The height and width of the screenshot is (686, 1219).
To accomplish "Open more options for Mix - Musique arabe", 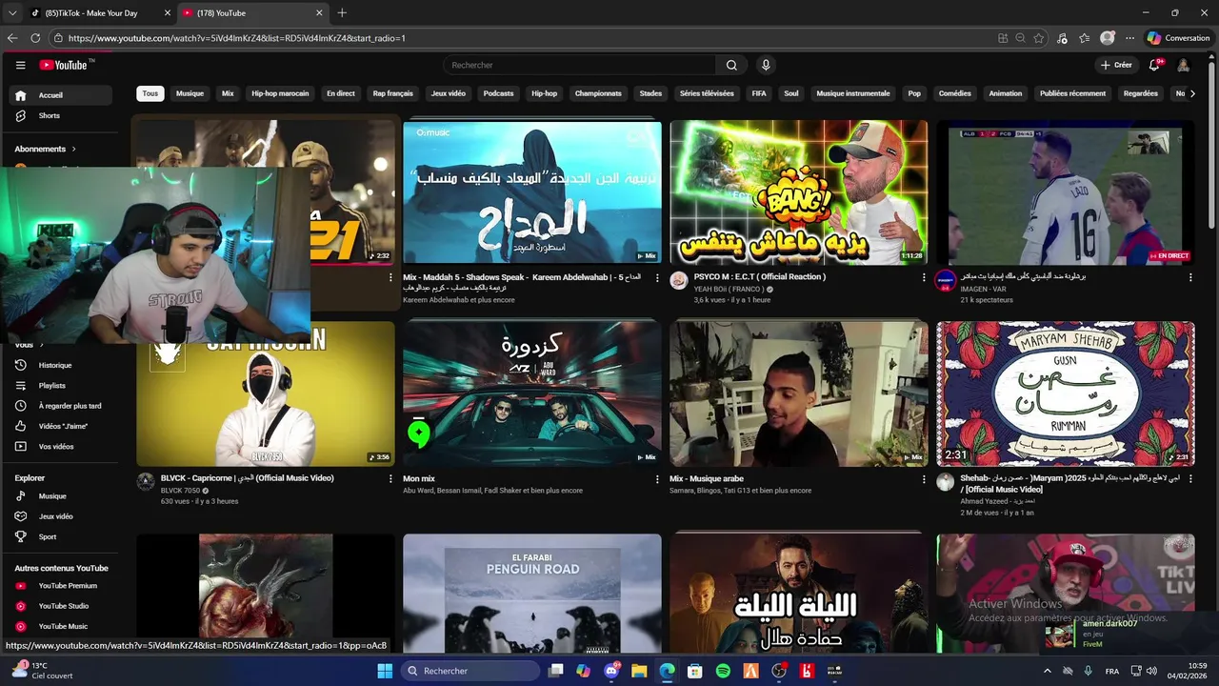I will tap(923, 479).
